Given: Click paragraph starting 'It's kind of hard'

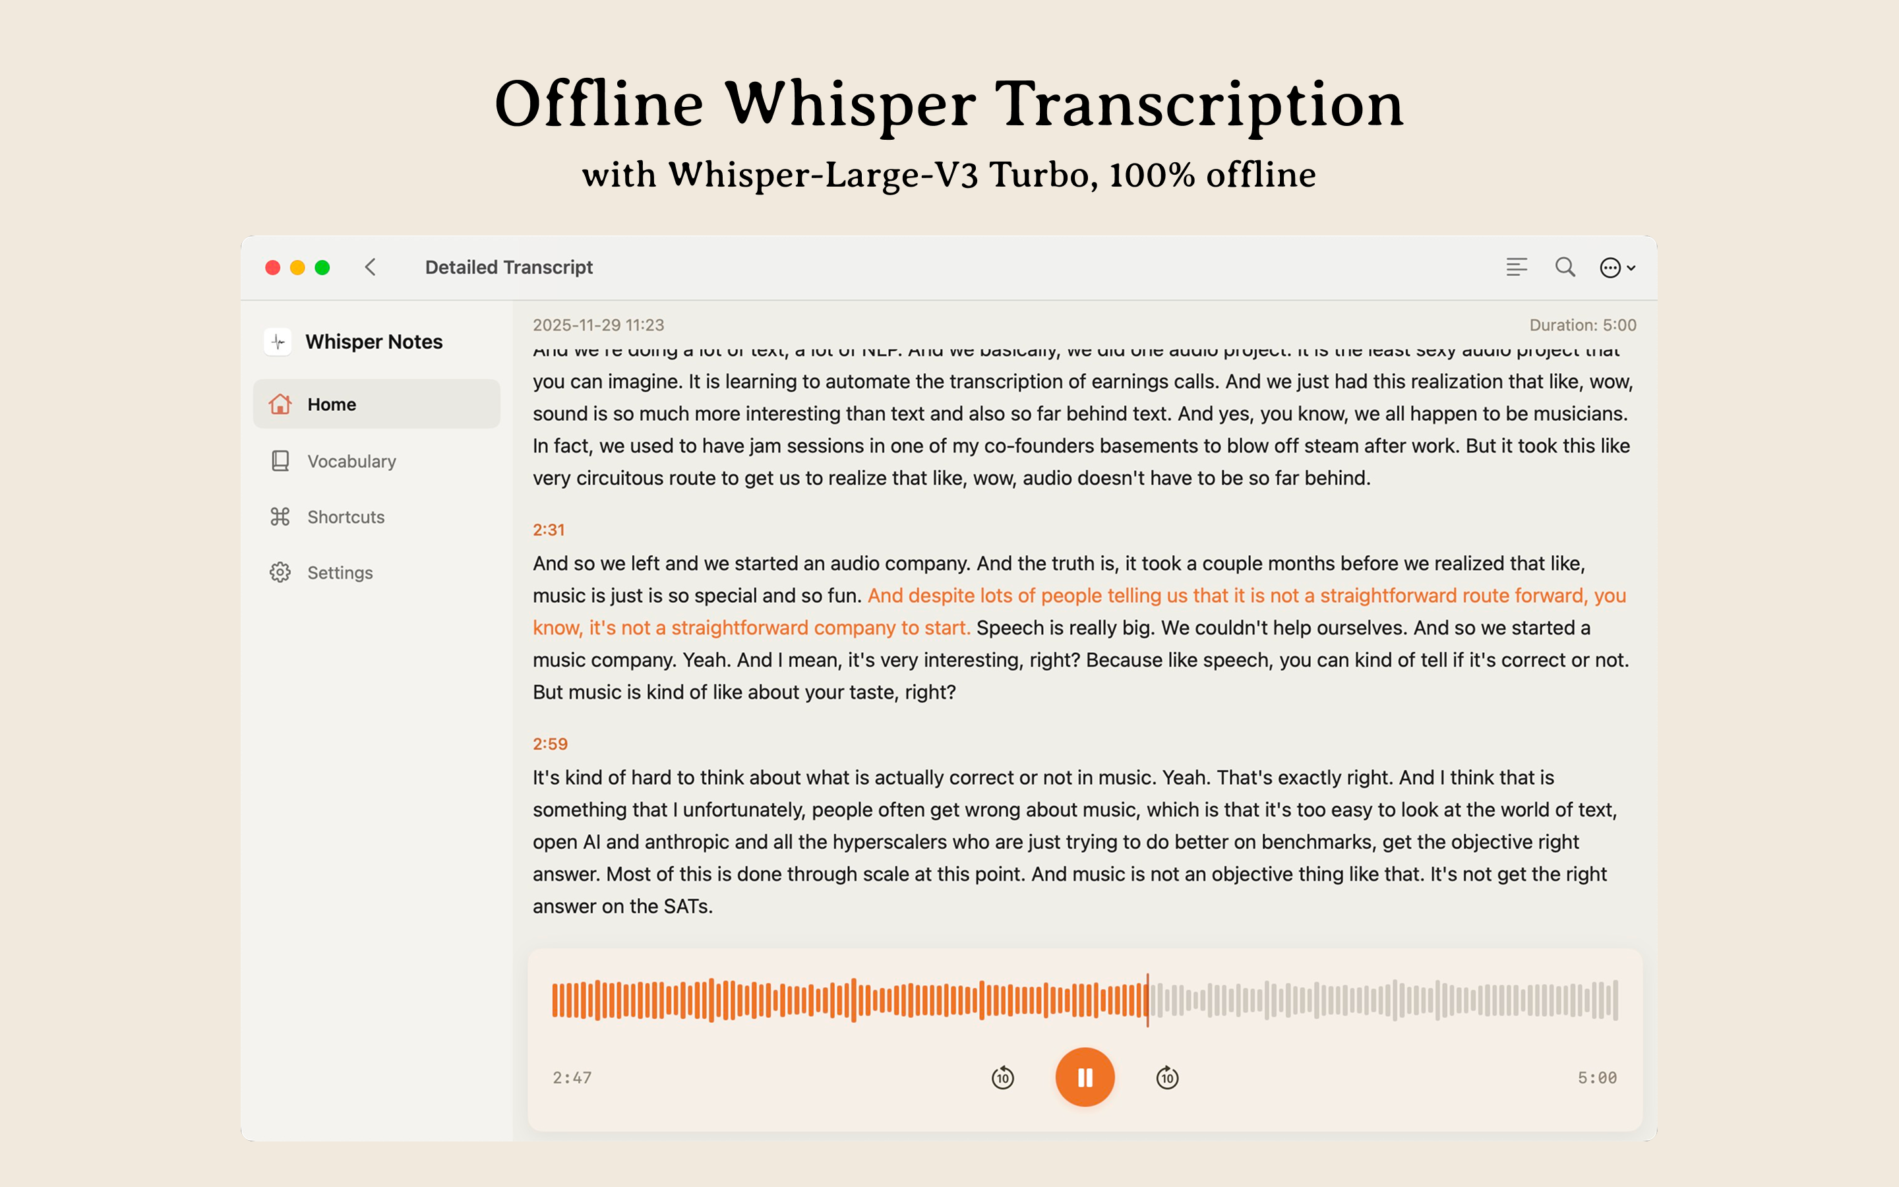Looking at the screenshot, I should click(1075, 841).
